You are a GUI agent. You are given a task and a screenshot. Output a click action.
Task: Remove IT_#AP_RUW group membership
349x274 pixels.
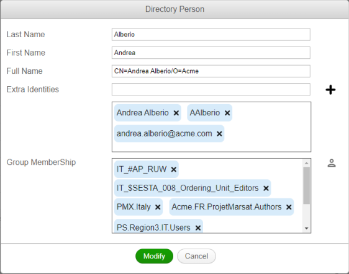tap(174, 170)
